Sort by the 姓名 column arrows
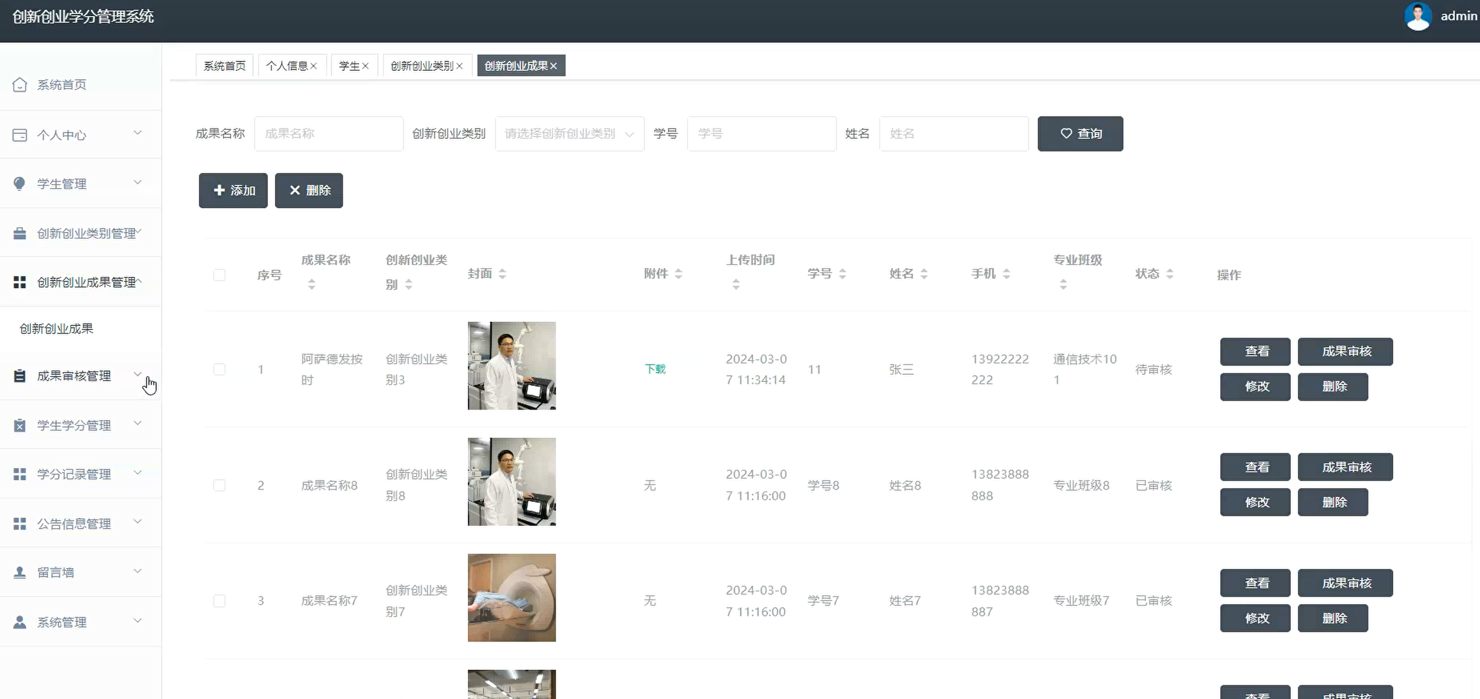 click(x=924, y=274)
